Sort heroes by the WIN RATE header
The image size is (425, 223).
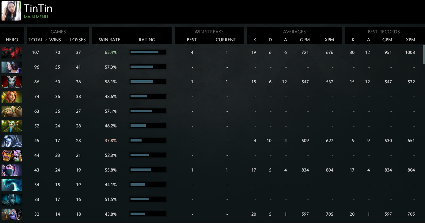click(x=109, y=40)
